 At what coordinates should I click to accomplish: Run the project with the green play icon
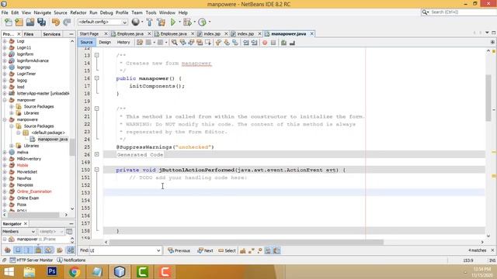[173, 22]
